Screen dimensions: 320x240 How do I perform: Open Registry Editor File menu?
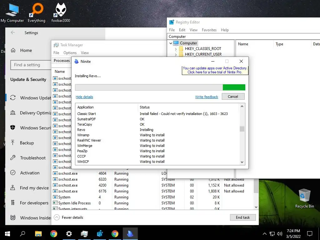click(x=172, y=30)
